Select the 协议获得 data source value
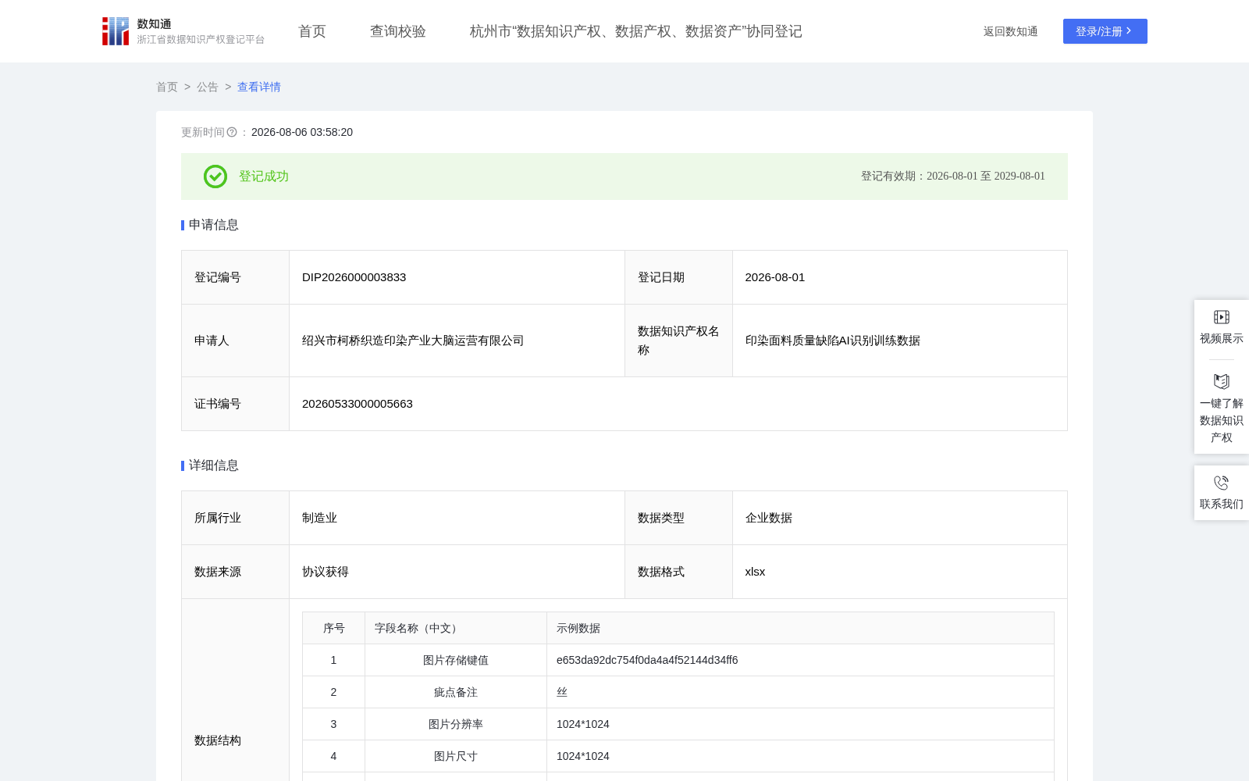This screenshot has width=1249, height=781. tap(326, 572)
